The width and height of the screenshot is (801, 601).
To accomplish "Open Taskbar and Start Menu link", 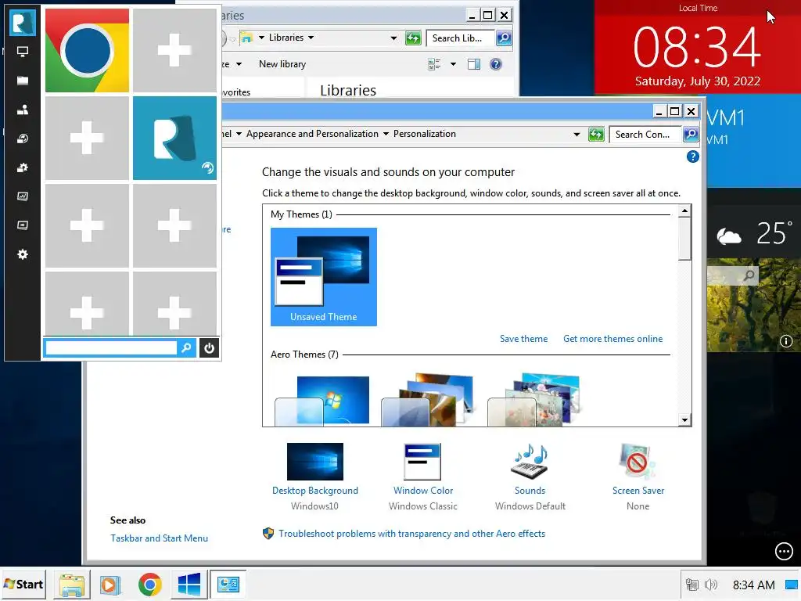I will 160,538.
